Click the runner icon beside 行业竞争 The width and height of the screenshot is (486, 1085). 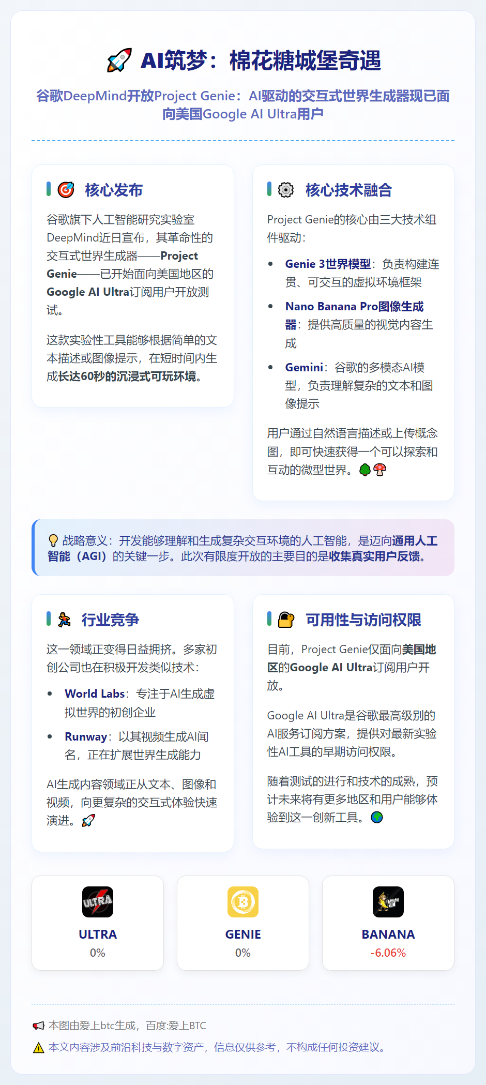coord(64,620)
